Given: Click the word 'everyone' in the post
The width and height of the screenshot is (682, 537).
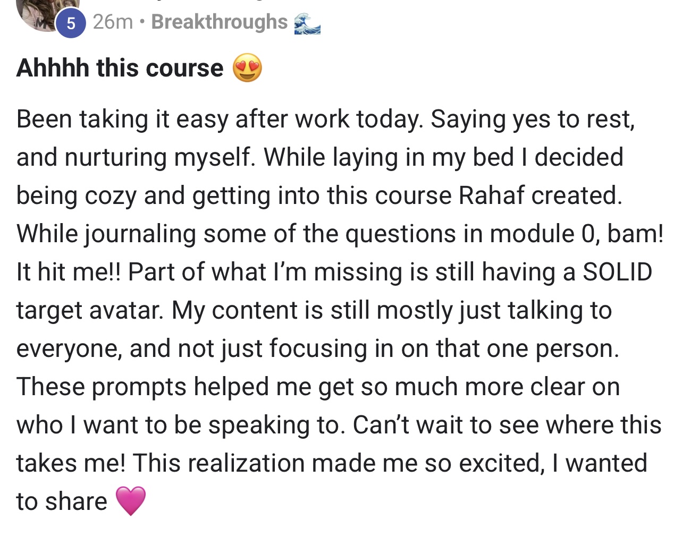Looking at the screenshot, I should click(x=69, y=348).
